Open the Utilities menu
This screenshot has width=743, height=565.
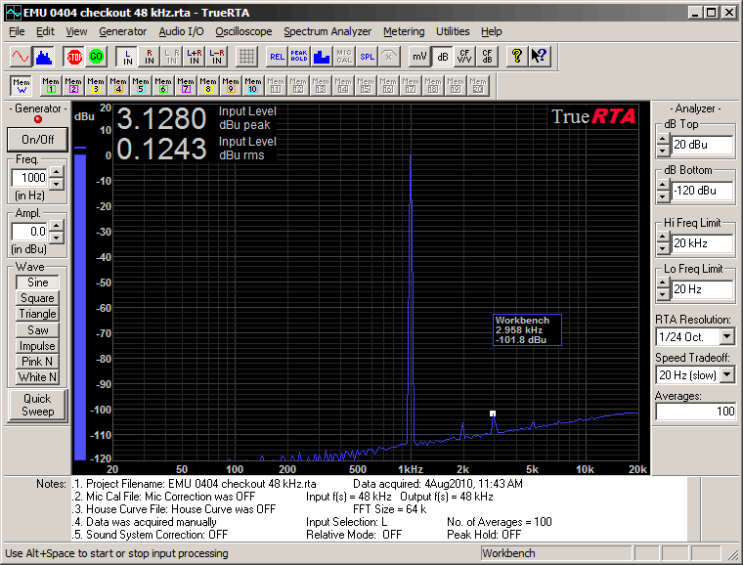click(x=453, y=31)
